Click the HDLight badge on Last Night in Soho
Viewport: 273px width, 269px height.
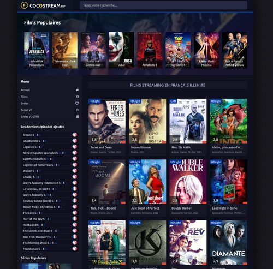(x=216, y=162)
